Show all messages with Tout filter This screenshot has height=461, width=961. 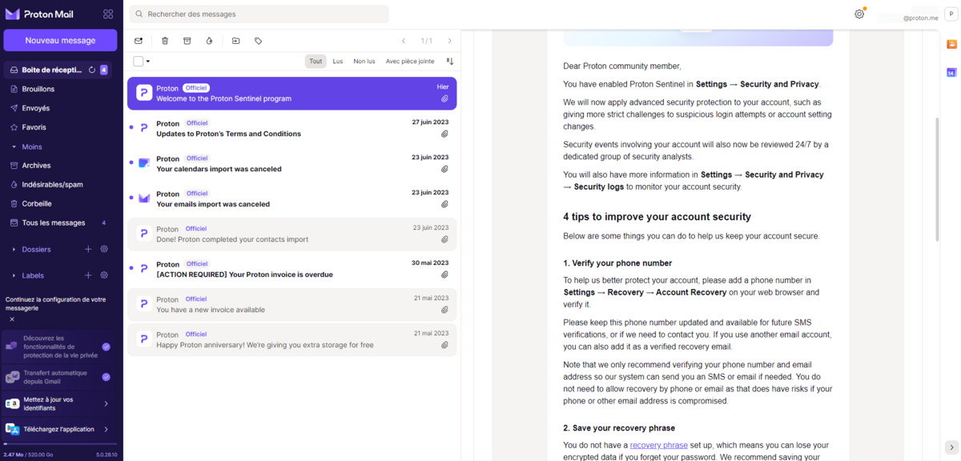pos(316,61)
